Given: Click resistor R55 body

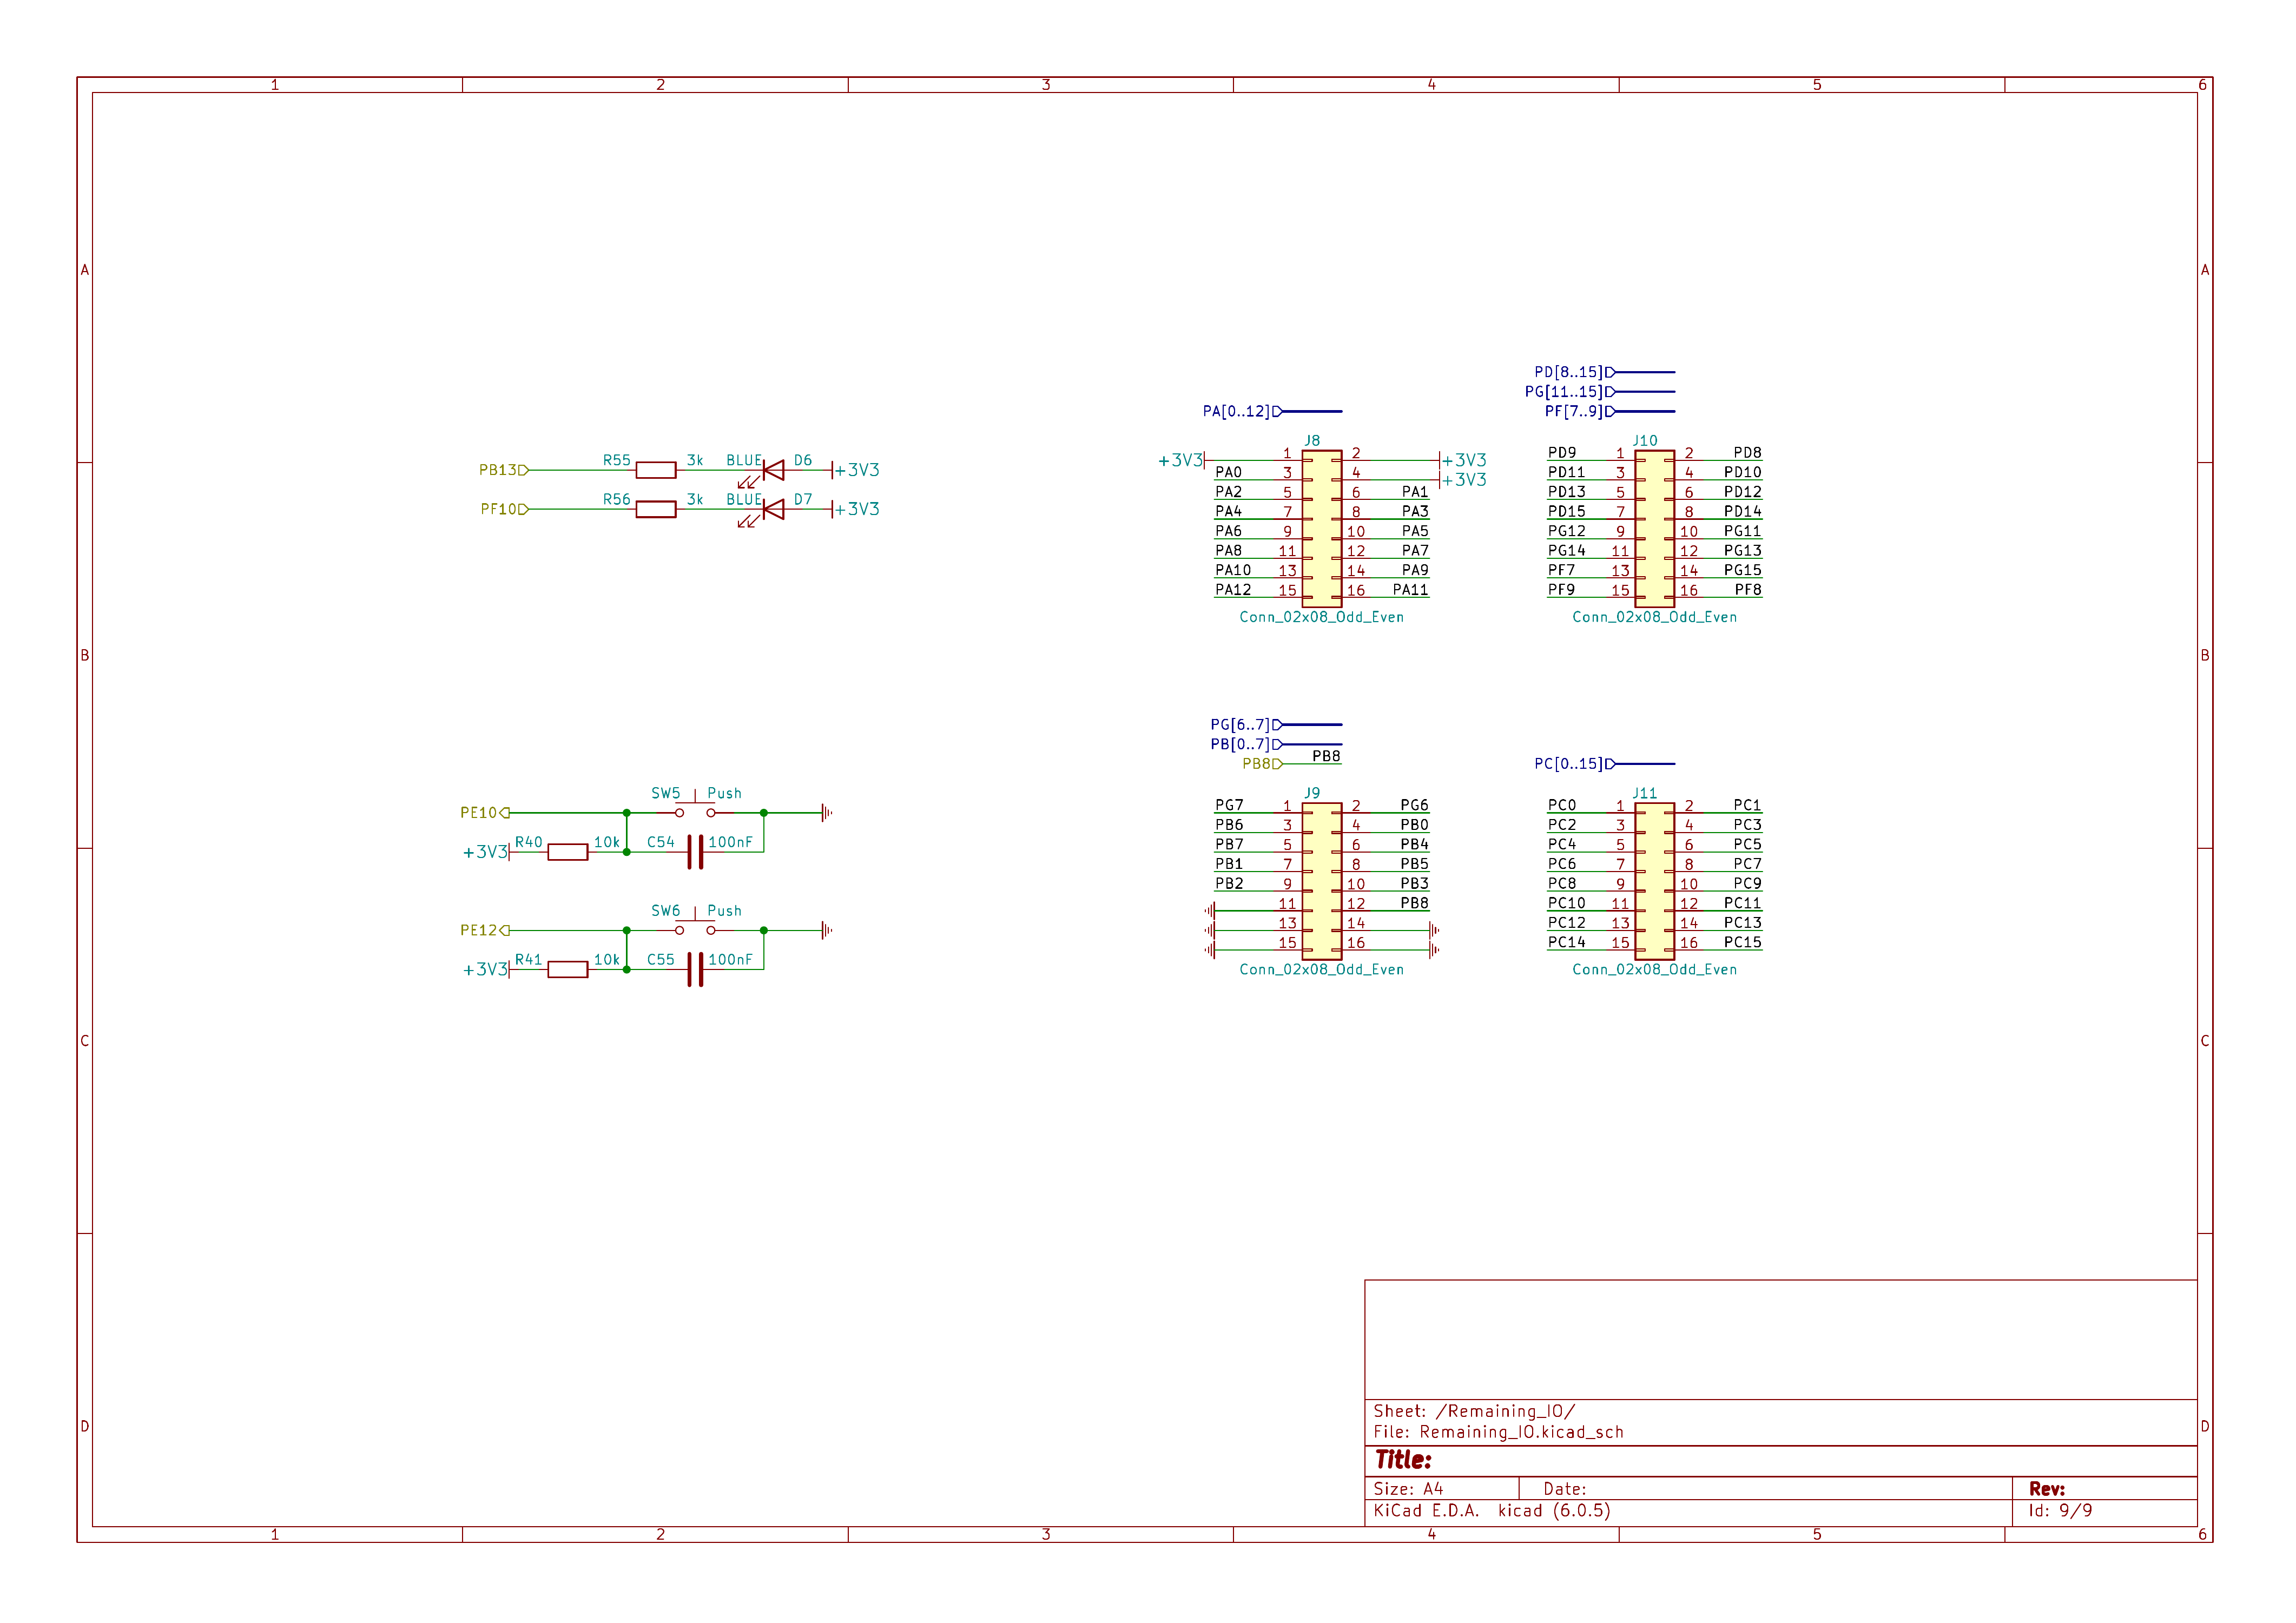Looking at the screenshot, I should coord(656,470).
